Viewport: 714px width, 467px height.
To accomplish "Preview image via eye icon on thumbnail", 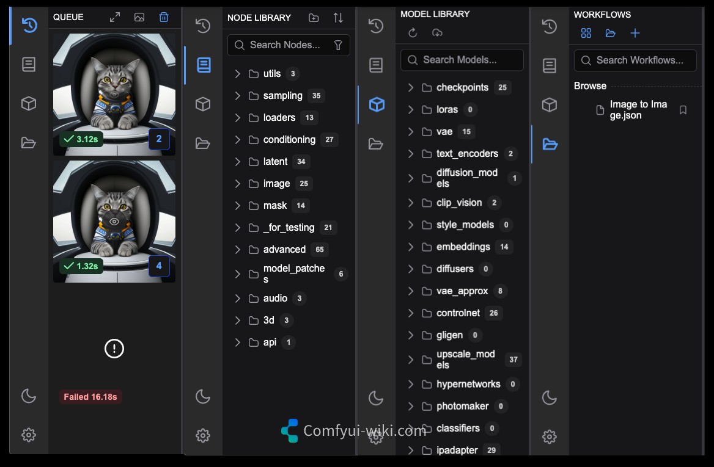I will tap(114, 222).
